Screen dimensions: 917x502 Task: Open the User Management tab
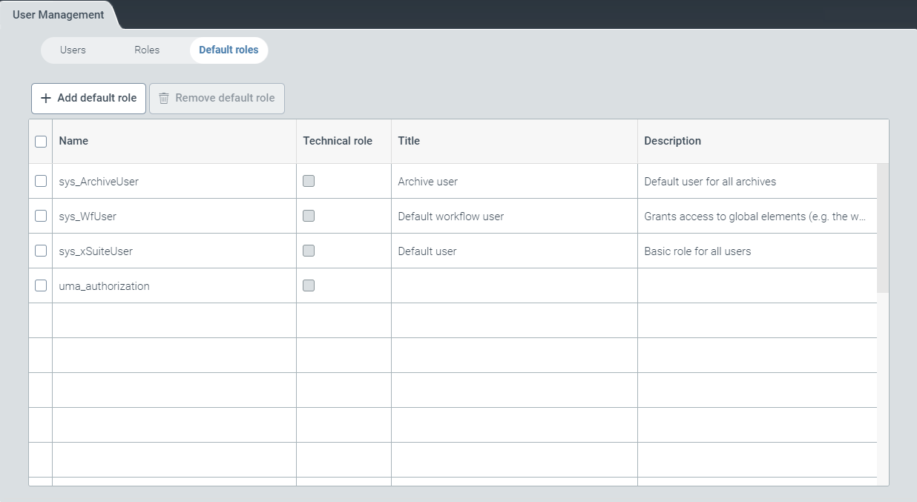click(x=59, y=15)
